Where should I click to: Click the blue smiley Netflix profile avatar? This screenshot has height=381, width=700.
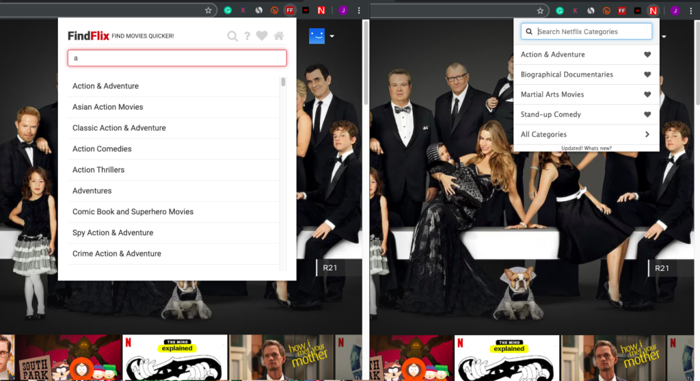317,36
